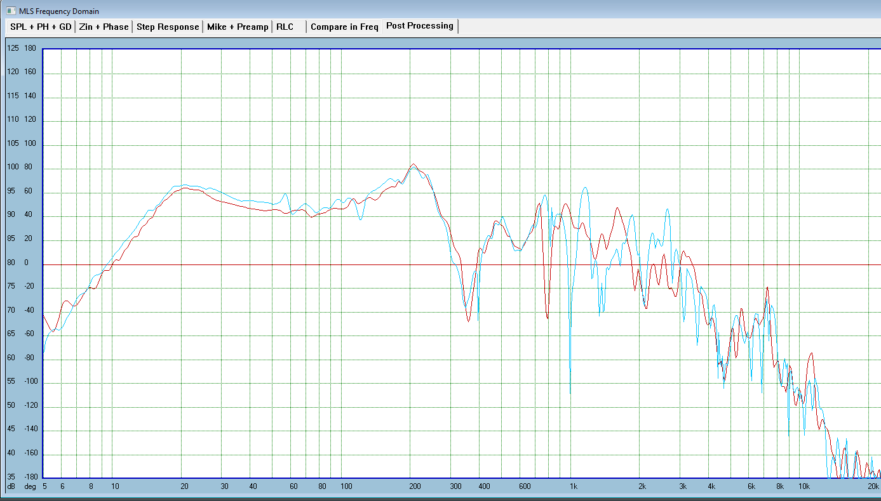Switch to the Zin + Phase tab
The width and height of the screenshot is (881, 501).
click(104, 27)
